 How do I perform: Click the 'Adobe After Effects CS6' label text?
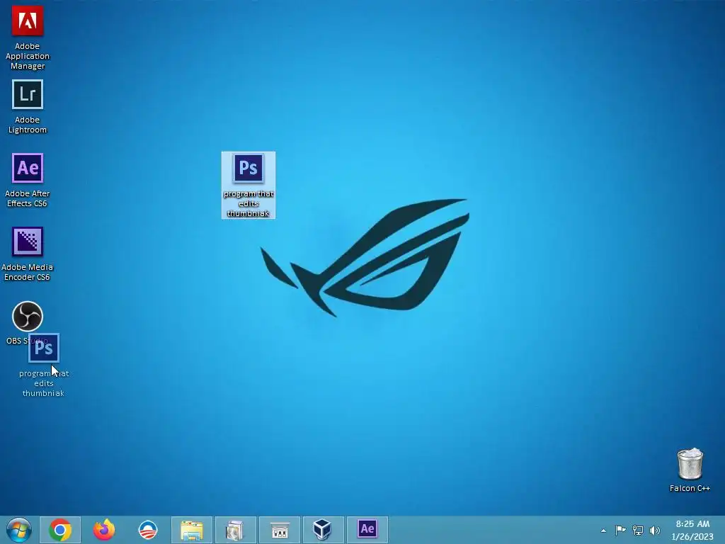28,198
